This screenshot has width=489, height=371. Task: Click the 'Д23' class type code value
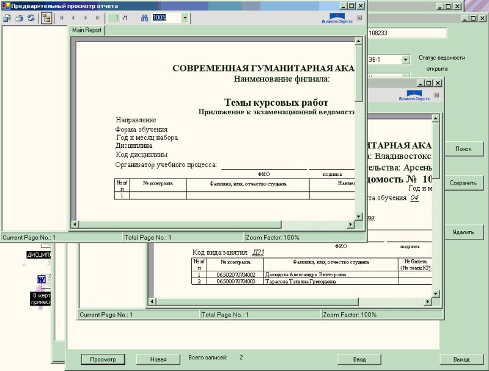(258, 252)
